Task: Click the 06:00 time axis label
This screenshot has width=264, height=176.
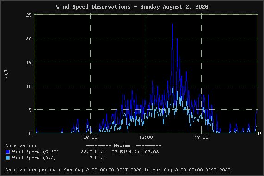Action: pos(90,138)
